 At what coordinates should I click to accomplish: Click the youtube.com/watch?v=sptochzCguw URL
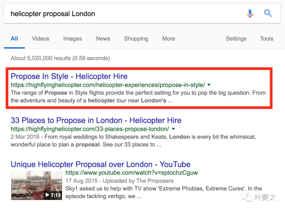[132, 173]
